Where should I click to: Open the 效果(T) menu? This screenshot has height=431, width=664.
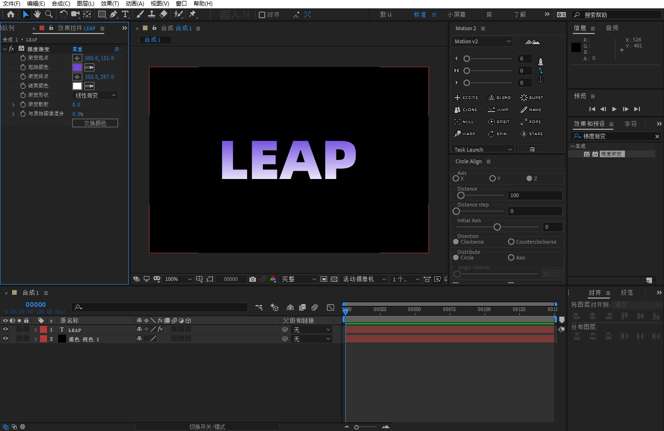coord(110,4)
